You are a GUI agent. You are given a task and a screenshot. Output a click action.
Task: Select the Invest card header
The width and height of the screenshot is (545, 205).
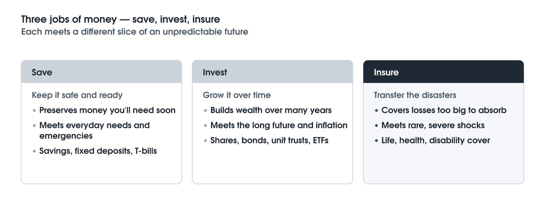(272, 72)
